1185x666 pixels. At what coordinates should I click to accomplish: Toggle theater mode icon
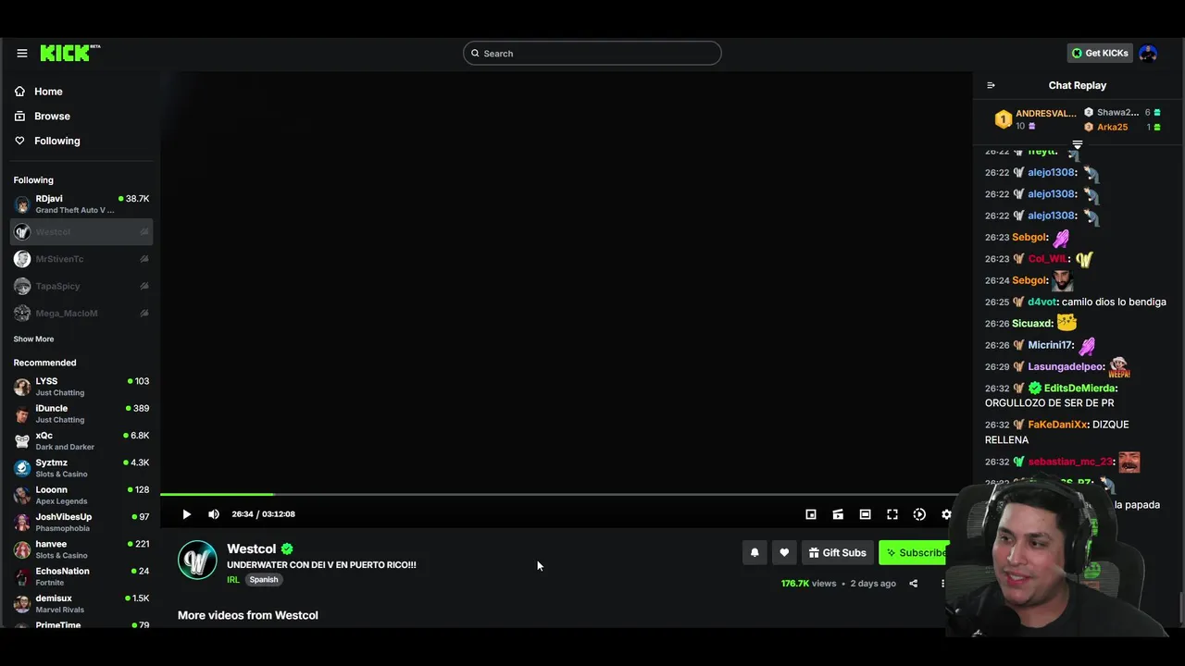coord(865,514)
